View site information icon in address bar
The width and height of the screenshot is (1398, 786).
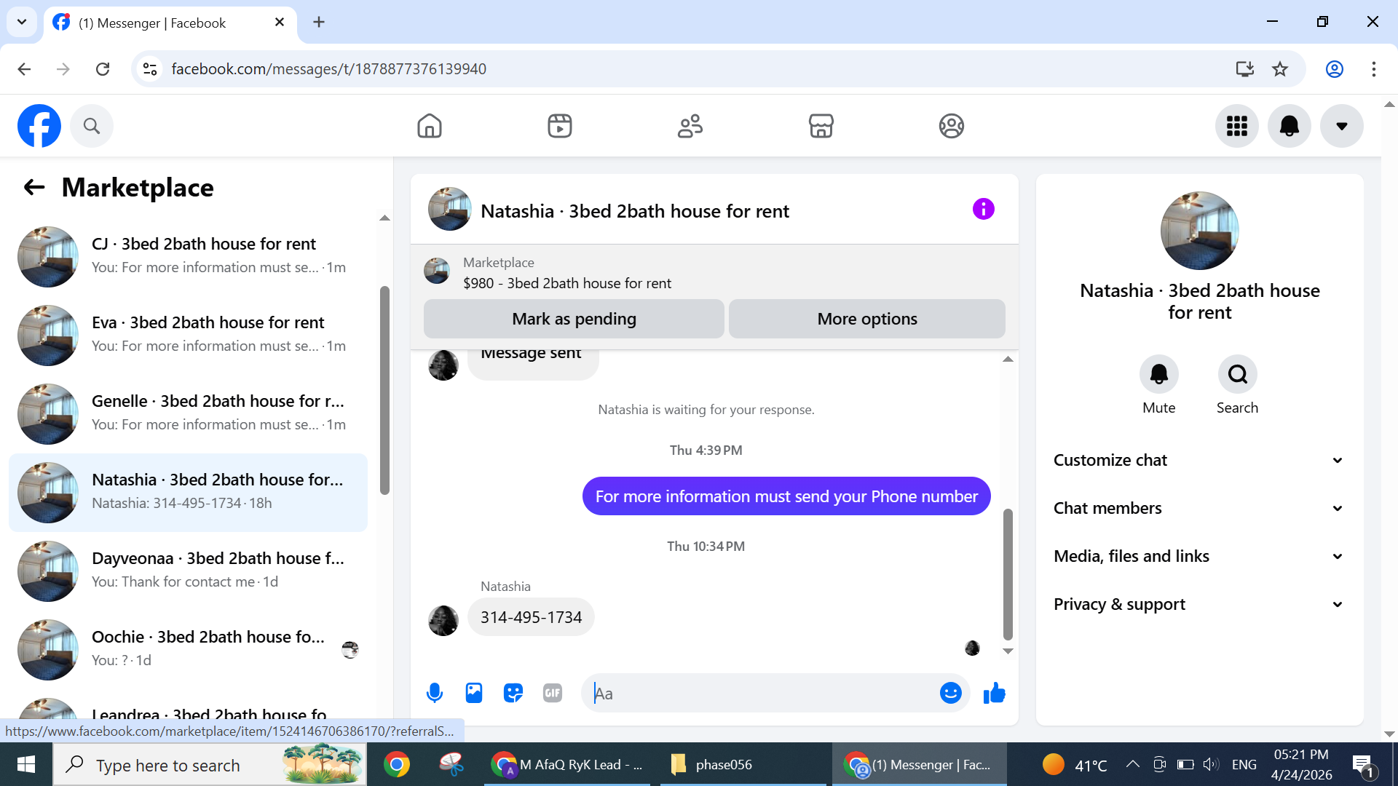(150, 69)
